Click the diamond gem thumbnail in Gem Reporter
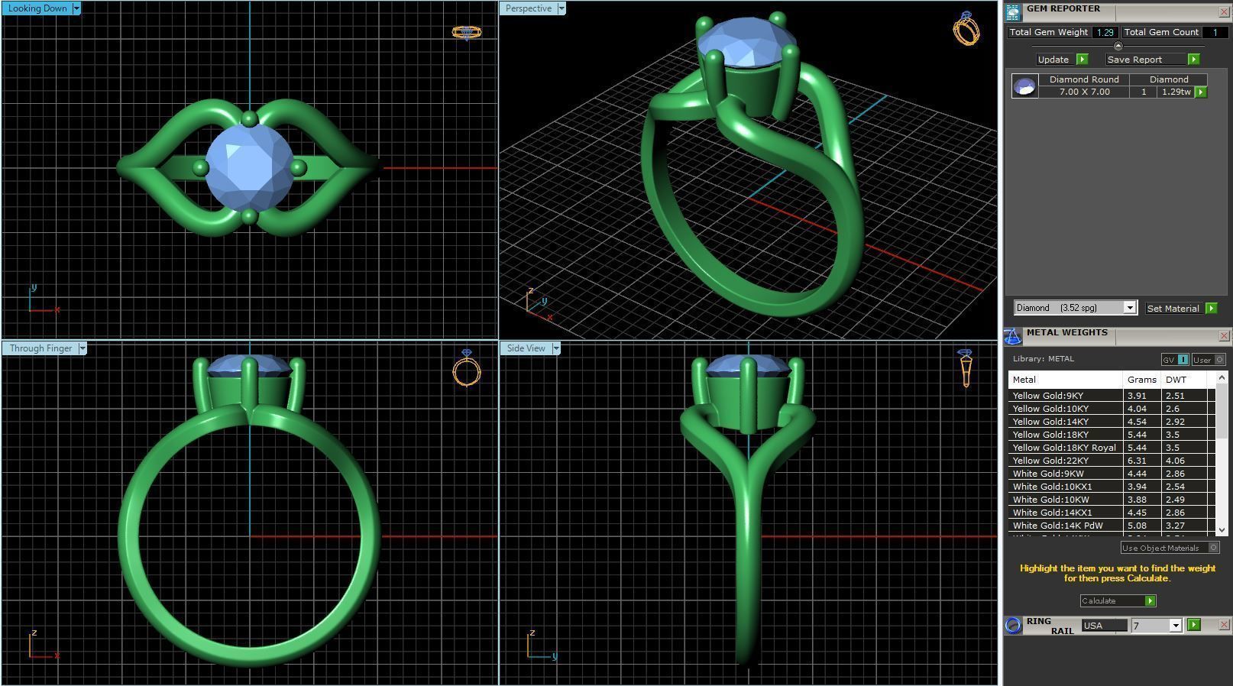The width and height of the screenshot is (1233, 686). tap(1024, 86)
